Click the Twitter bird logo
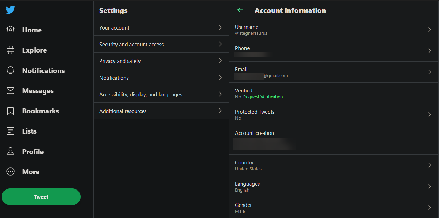439x218 pixels. [10, 10]
